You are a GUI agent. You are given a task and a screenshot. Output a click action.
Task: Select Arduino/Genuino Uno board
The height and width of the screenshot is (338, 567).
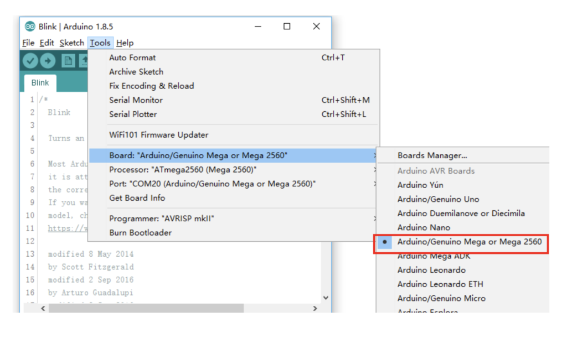coord(463,199)
